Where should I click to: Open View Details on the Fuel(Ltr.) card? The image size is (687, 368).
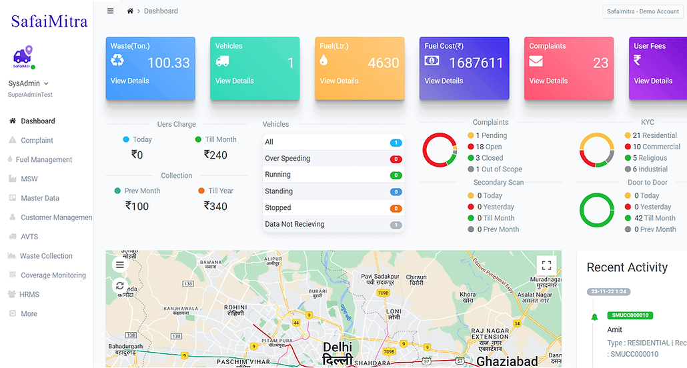tap(339, 81)
